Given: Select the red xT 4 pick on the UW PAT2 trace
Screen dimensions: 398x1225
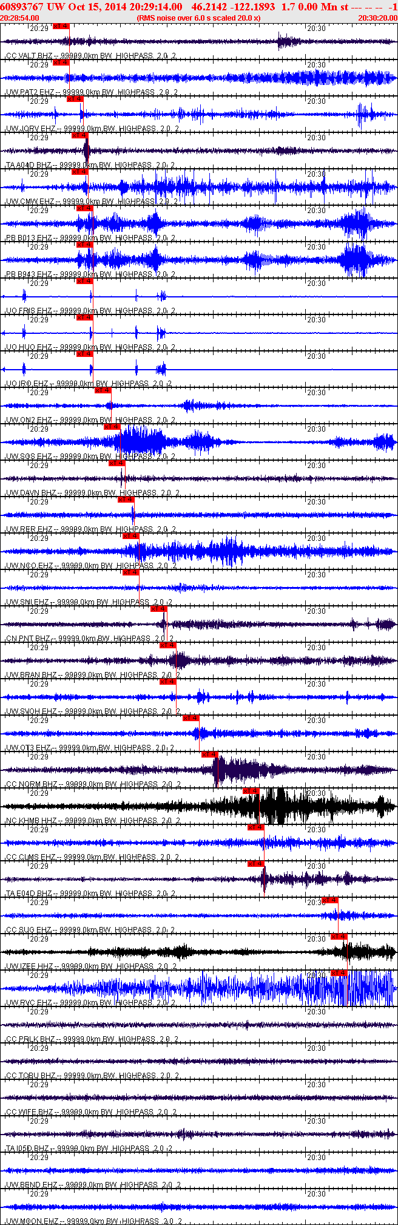Looking at the screenshot, I should tap(61, 63).
